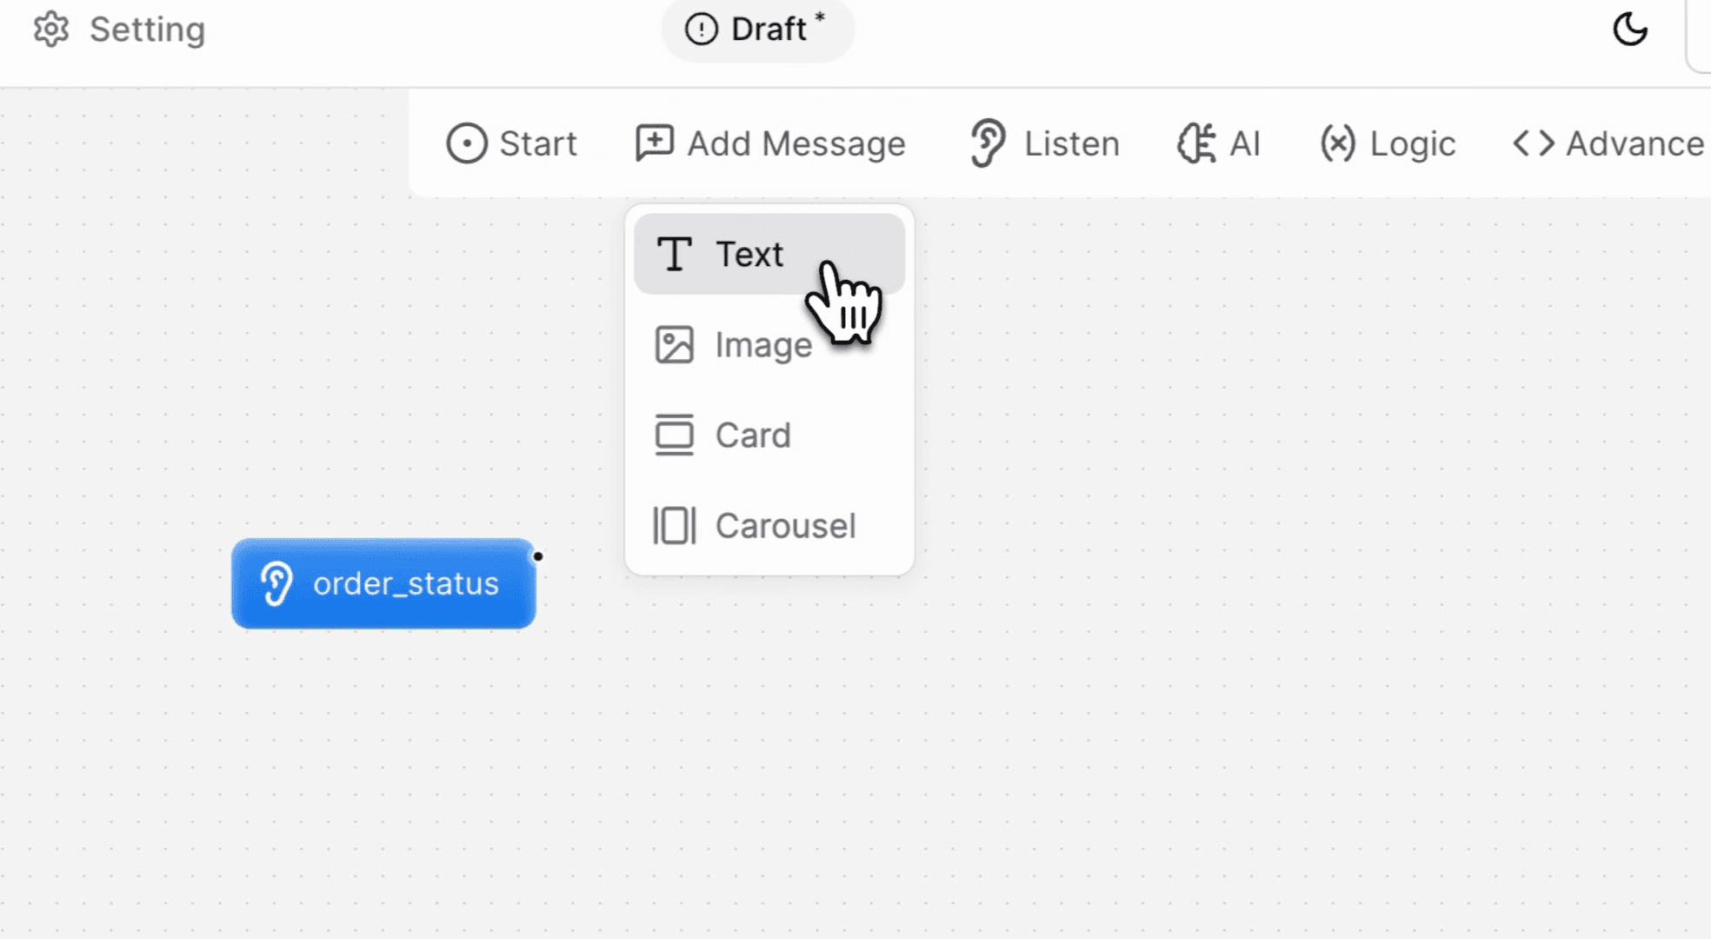1711x939 pixels.
Task: Click the Draft status badge
Action: click(756, 30)
